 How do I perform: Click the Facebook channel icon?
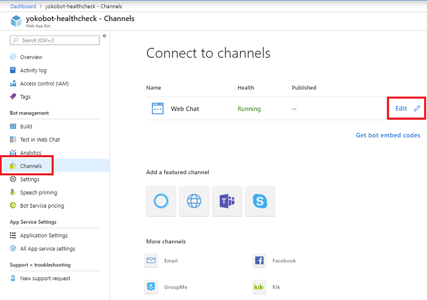[259, 260]
